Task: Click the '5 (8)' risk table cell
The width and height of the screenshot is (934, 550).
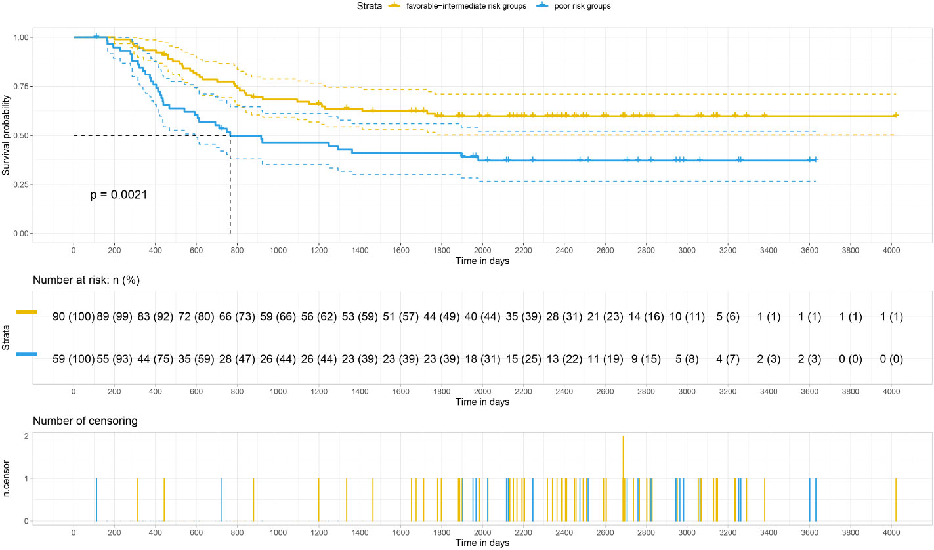Action: click(687, 360)
